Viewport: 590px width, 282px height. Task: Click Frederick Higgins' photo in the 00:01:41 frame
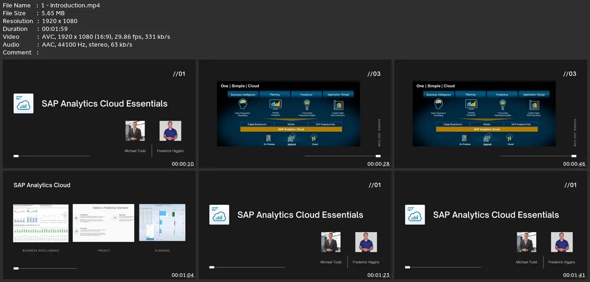pyautogui.click(x=562, y=242)
